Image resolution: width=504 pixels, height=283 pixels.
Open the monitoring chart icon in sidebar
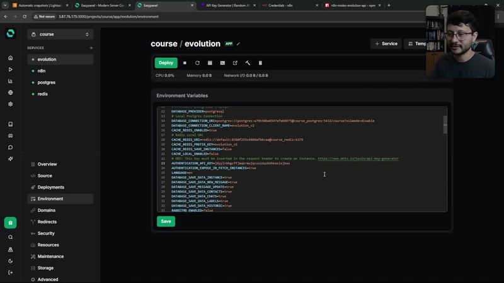[10, 81]
